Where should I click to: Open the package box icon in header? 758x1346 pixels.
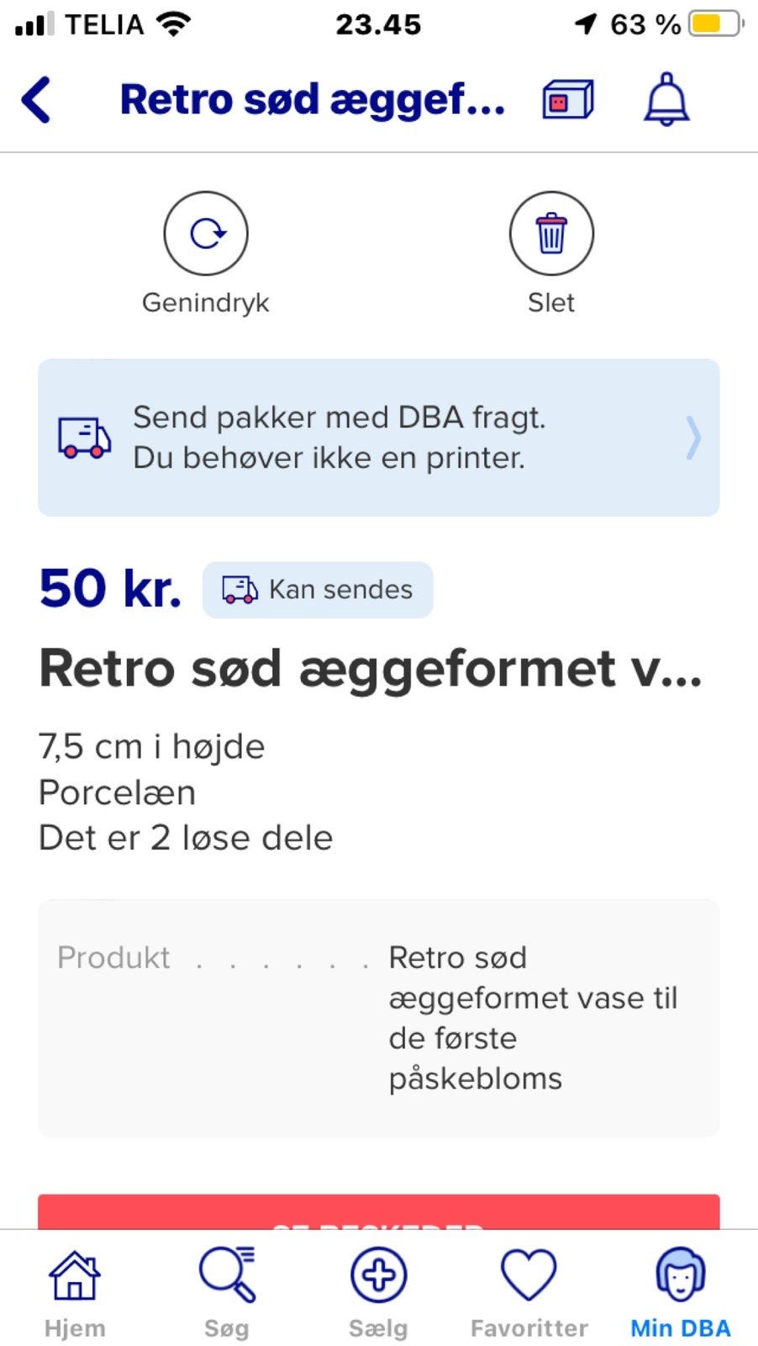tap(567, 100)
